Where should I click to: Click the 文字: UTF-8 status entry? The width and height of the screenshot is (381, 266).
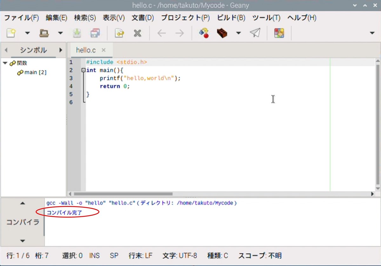[x=180, y=256]
